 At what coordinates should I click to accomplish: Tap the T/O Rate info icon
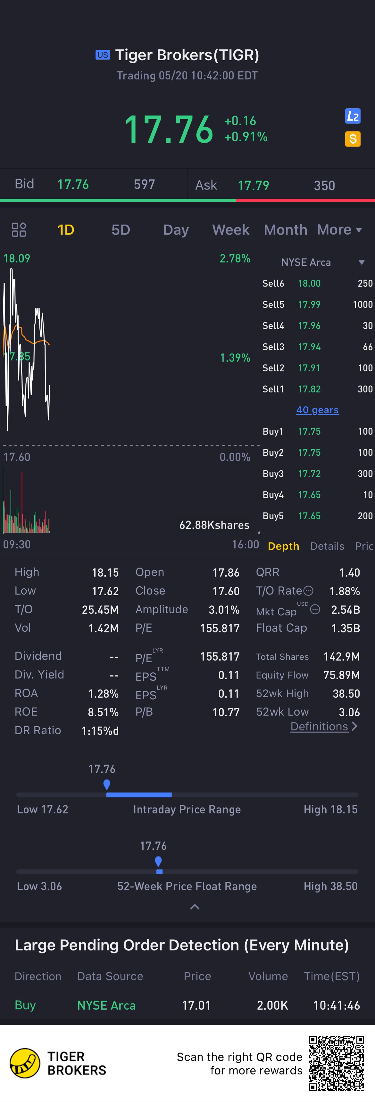(308, 591)
